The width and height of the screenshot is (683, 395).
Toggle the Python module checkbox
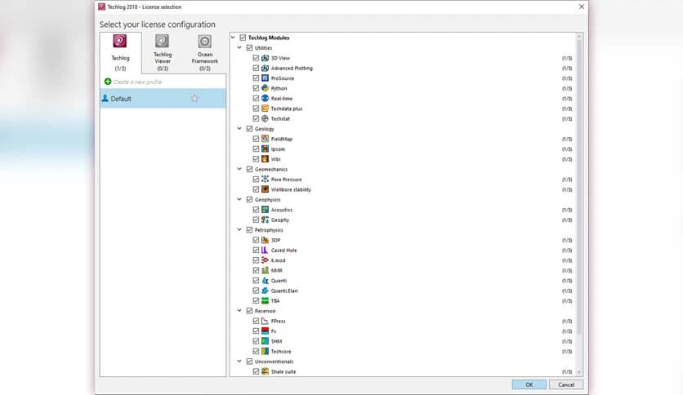[256, 88]
